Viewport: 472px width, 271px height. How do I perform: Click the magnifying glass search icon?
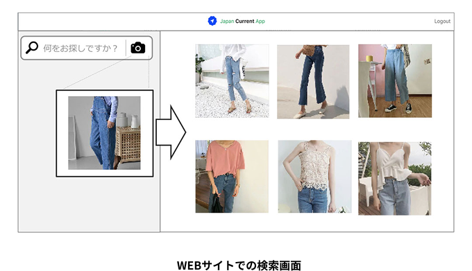click(32, 47)
